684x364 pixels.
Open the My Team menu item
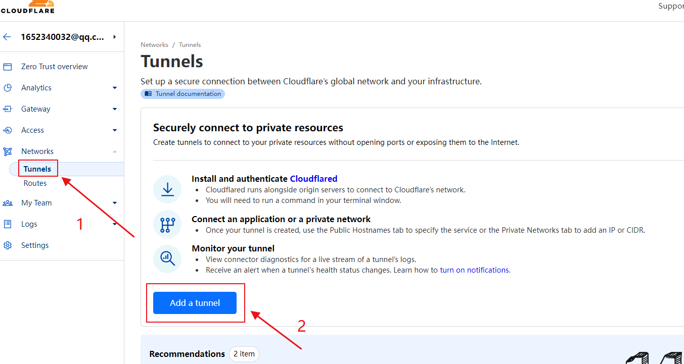tap(36, 203)
